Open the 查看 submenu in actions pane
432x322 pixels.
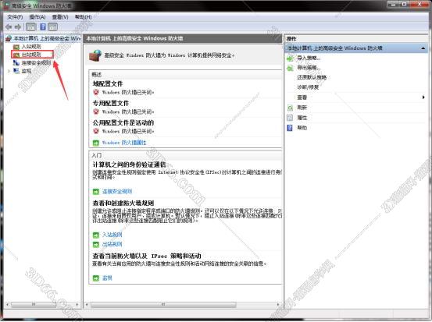coord(302,97)
